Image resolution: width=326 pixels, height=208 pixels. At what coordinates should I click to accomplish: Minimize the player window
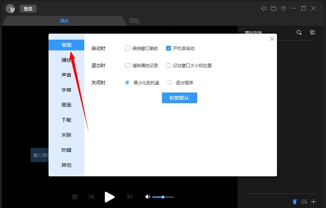293,8
